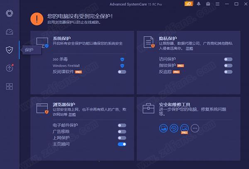
Task: Open the PRO monitor tool icon
Action: coord(184,129)
